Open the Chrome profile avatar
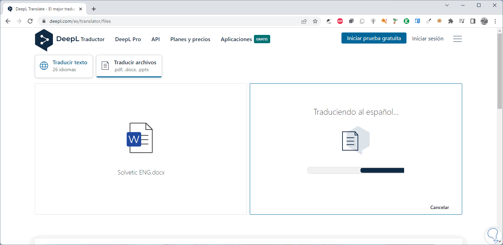The height and width of the screenshot is (245, 503). [x=484, y=21]
